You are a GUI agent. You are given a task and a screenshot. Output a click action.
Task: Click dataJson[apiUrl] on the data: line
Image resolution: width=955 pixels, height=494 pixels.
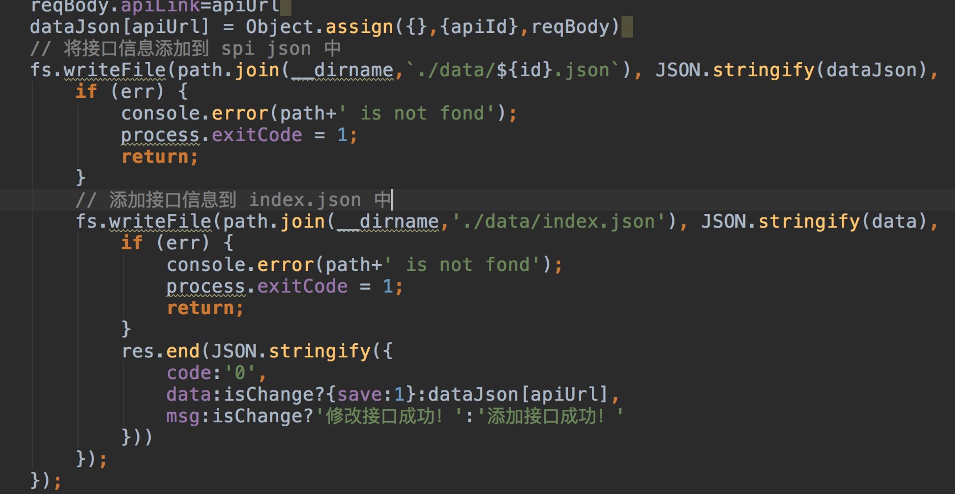(518, 394)
